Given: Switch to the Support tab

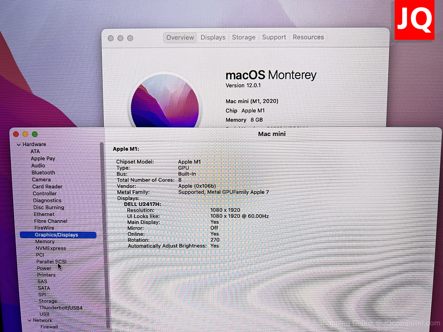Looking at the screenshot, I should pos(274,37).
